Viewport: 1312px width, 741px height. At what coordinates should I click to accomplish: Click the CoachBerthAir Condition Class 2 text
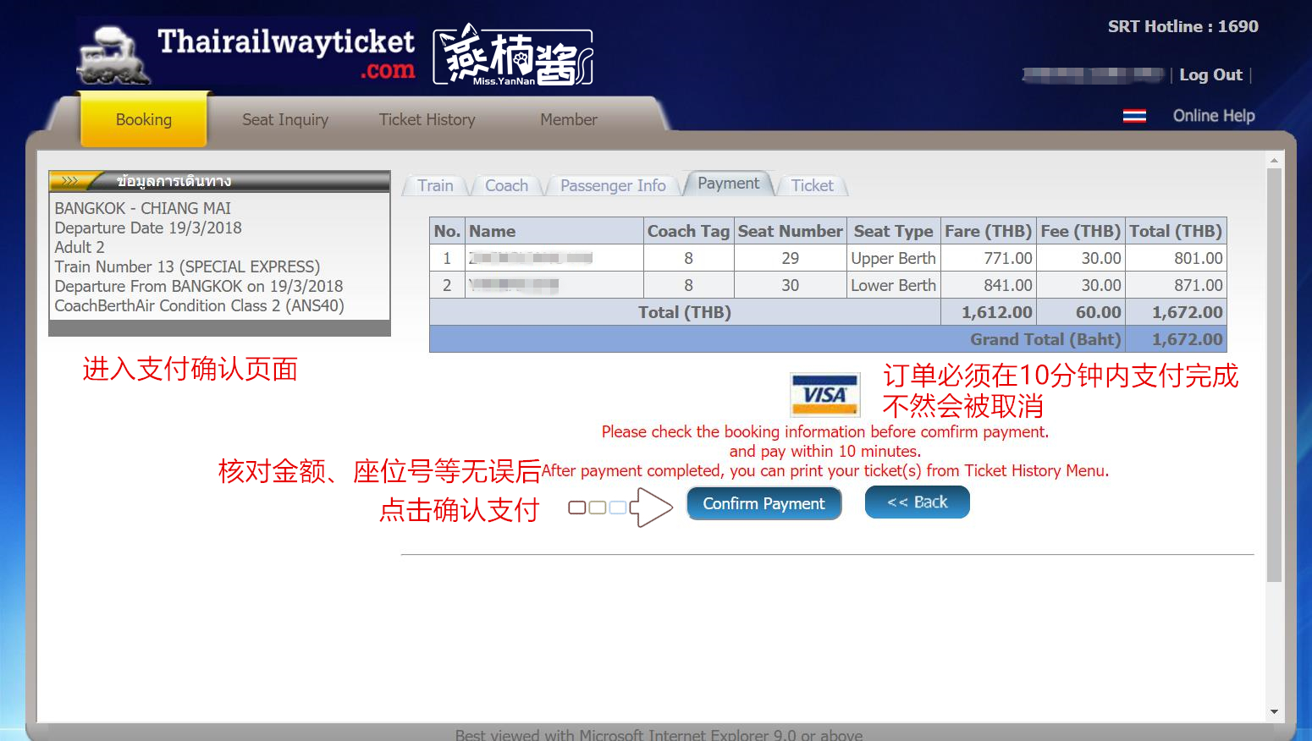click(x=199, y=305)
